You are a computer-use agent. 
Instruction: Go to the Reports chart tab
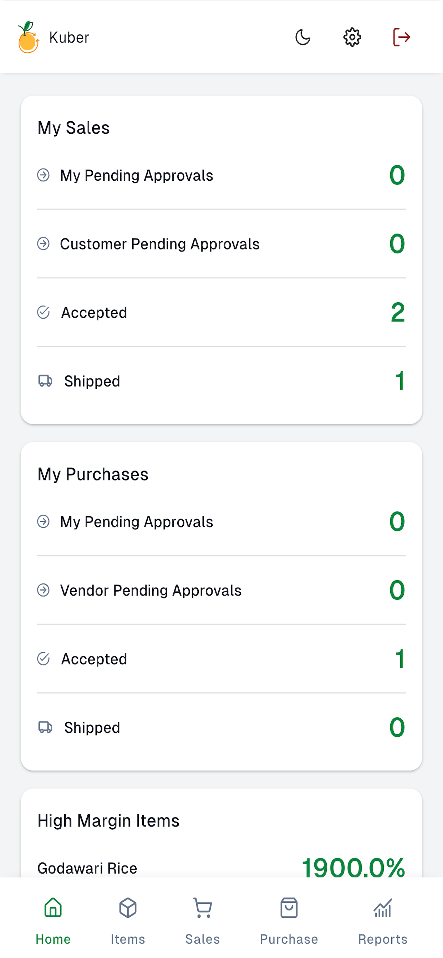coord(383,921)
